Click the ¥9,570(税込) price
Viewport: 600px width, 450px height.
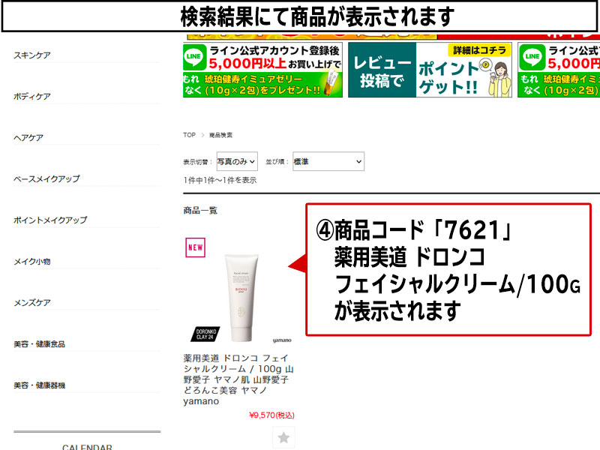coord(271,415)
